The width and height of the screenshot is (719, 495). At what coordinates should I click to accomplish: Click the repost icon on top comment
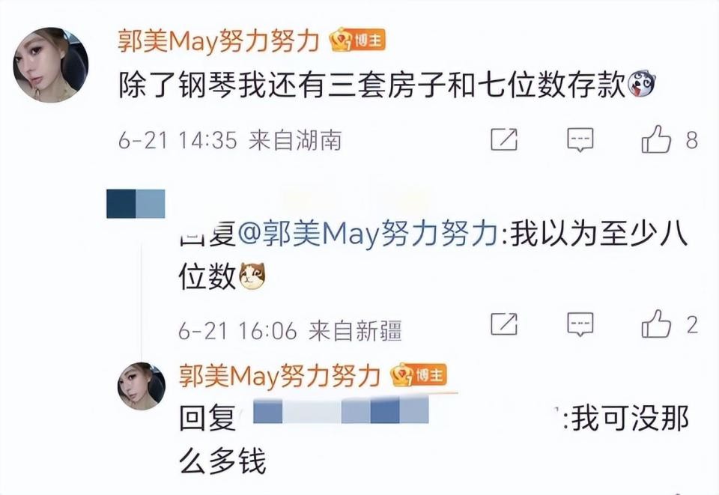pos(504,139)
